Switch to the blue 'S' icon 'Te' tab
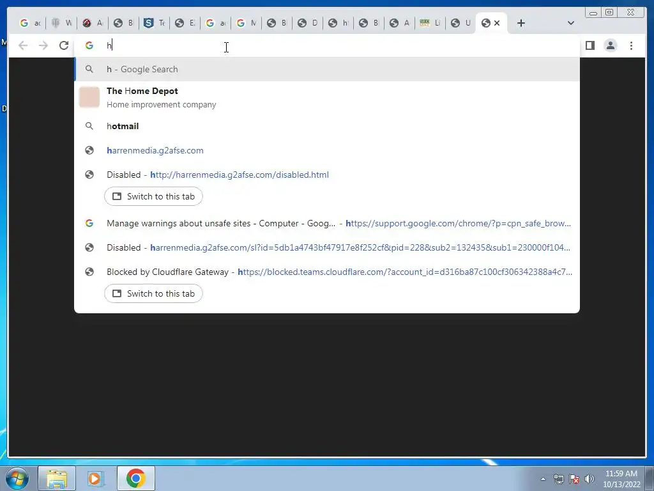This screenshot has height=491, width=654. [x=155, y=23]
